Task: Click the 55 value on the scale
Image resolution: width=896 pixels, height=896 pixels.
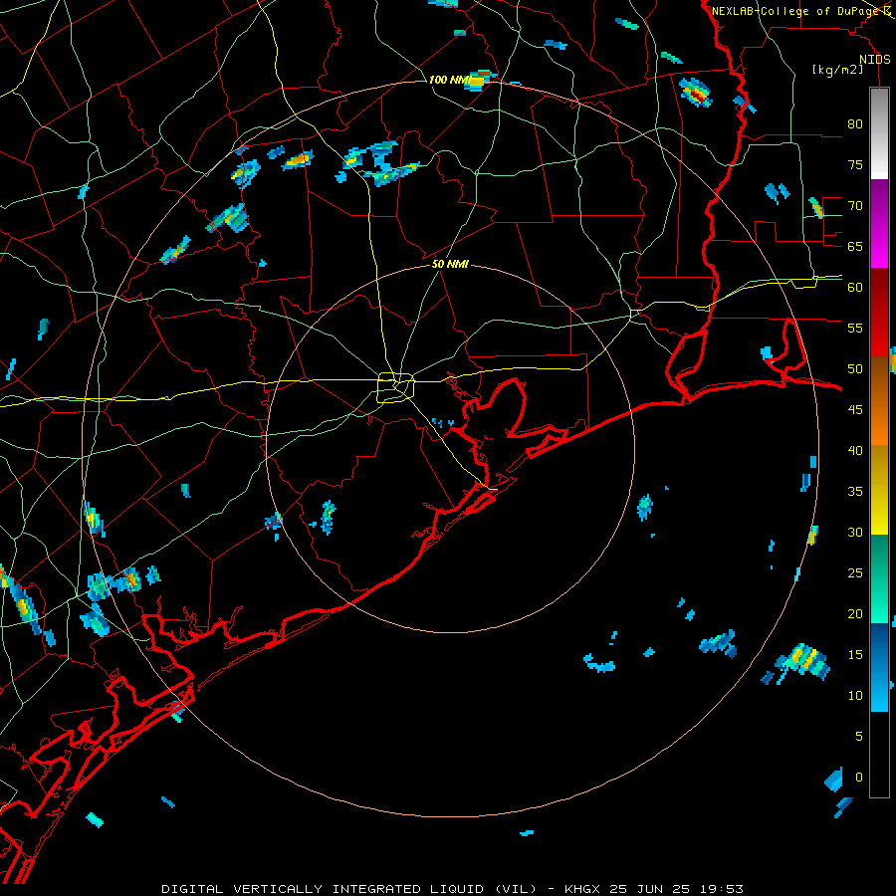Action: click(855, 328)
